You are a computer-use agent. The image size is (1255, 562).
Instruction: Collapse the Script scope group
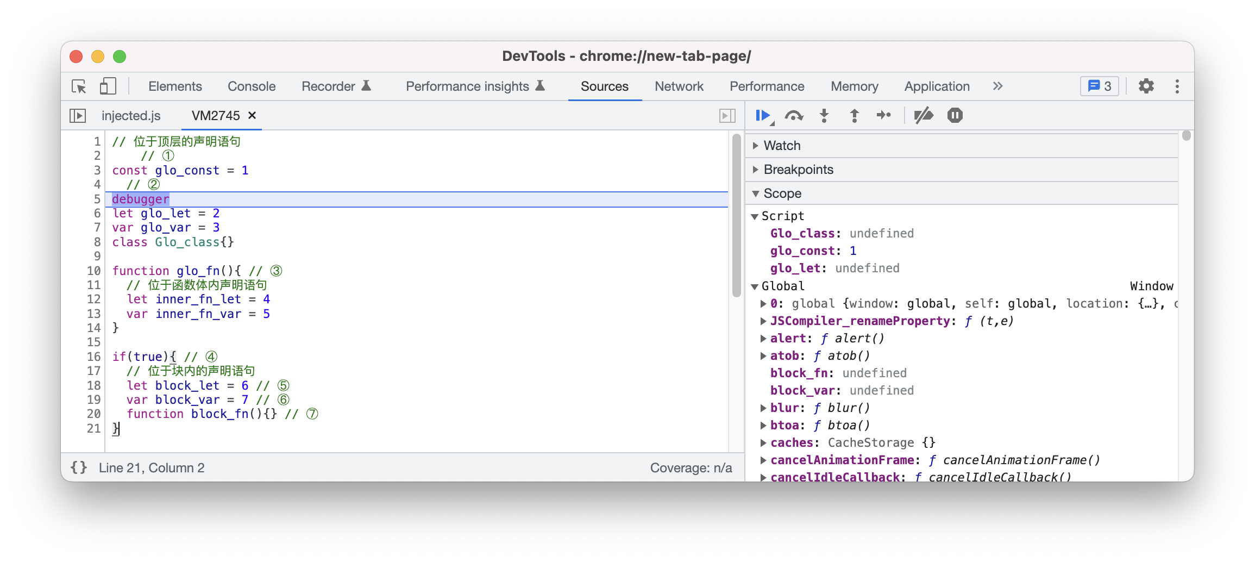pos(755,216)
